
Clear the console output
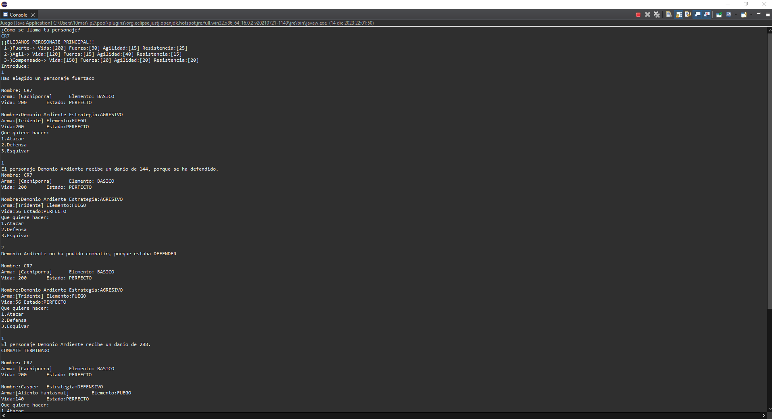pyautogui.click(x=669, y=15)
